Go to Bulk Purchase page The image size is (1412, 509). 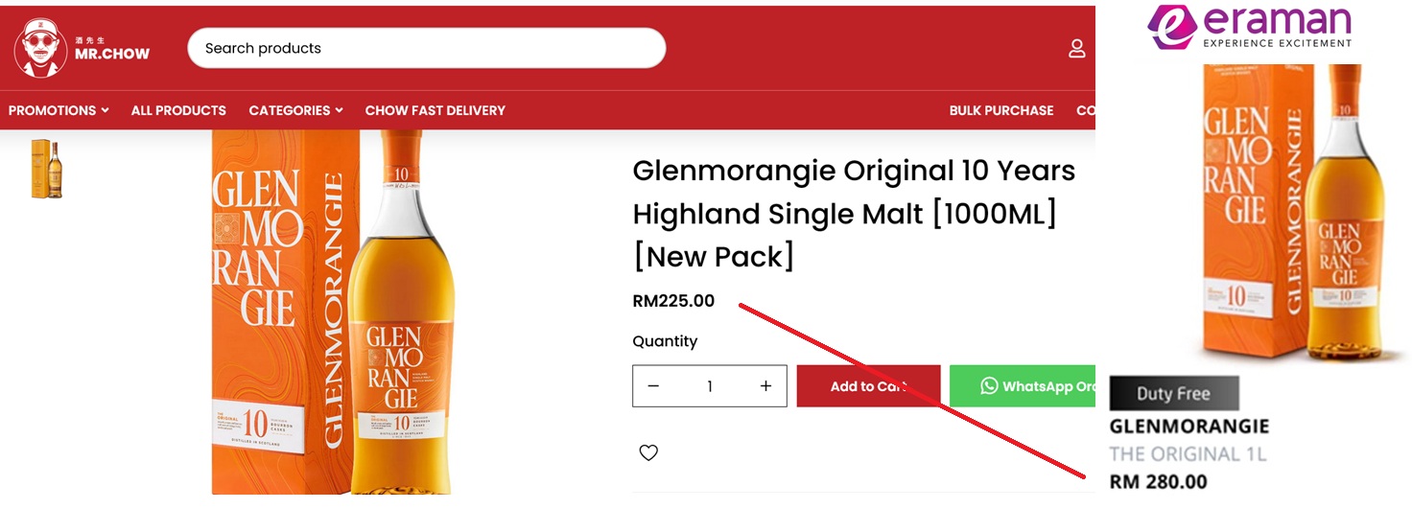click(1000, 110)
